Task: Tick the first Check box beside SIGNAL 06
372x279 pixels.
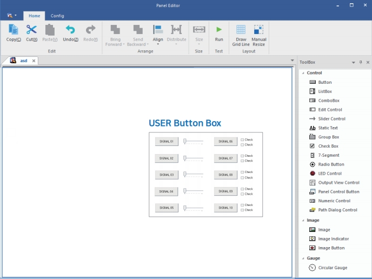Action: [x=242, y=139]
